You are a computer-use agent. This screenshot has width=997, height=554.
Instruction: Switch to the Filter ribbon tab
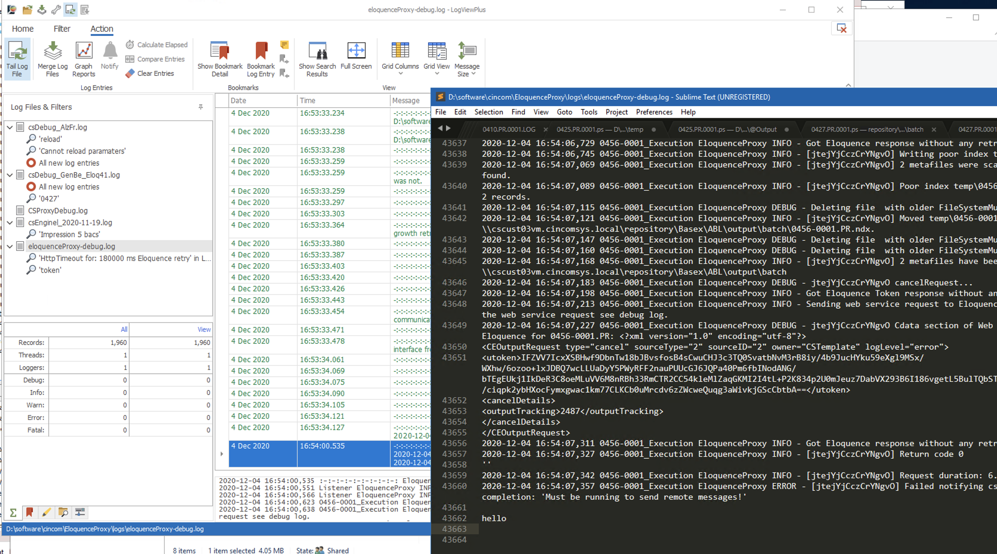[x=62, y=29]
